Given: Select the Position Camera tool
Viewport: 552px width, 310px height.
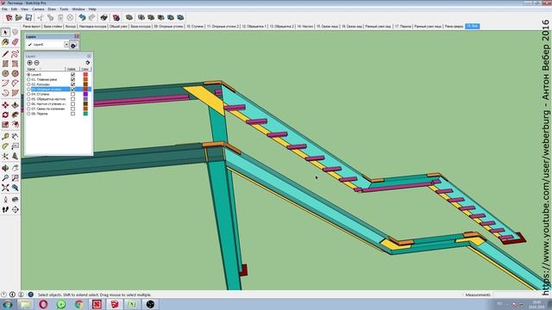Looking at the screenshot, I should pyautogui.click(x=5, y=200).
